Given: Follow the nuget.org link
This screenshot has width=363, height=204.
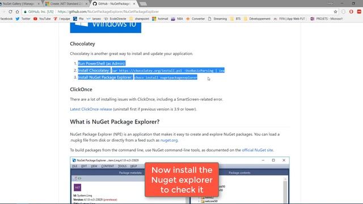Looking at the screenshot, I should 169,140.
